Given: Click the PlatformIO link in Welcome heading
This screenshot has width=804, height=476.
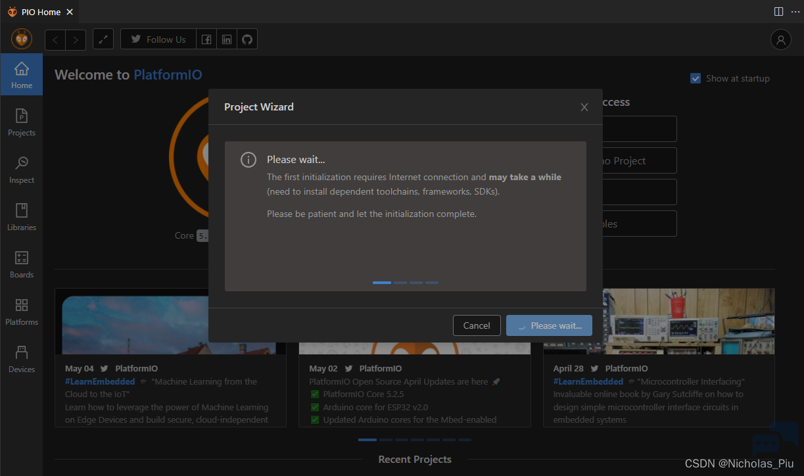Looking at the screenshot, I should (x=168, y=75).
